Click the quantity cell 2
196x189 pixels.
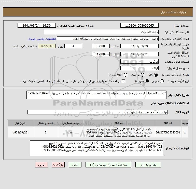[46, 132]
